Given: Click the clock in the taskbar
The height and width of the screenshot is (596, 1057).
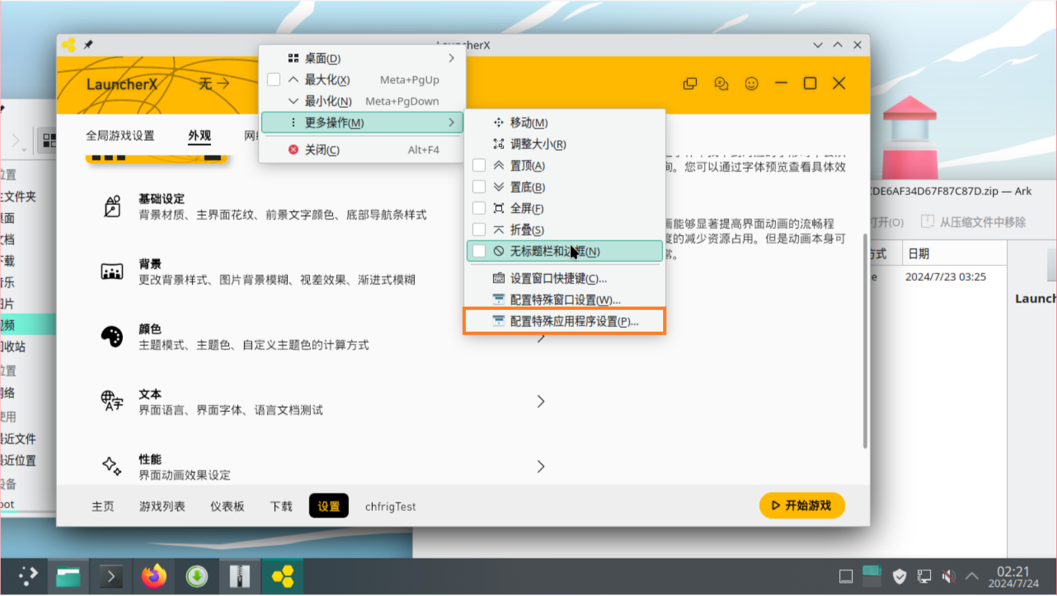Looking at the screenshot, I should pyautogui.click(x=1013, y=577).
